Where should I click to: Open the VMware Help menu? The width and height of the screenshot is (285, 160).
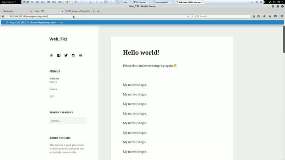pyautogui.click(x=60, y=2)
